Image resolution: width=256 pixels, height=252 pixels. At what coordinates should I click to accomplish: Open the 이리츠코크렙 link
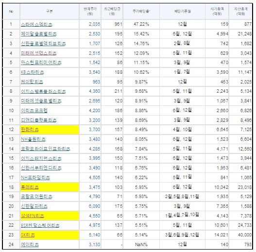(x=34, y=111)
